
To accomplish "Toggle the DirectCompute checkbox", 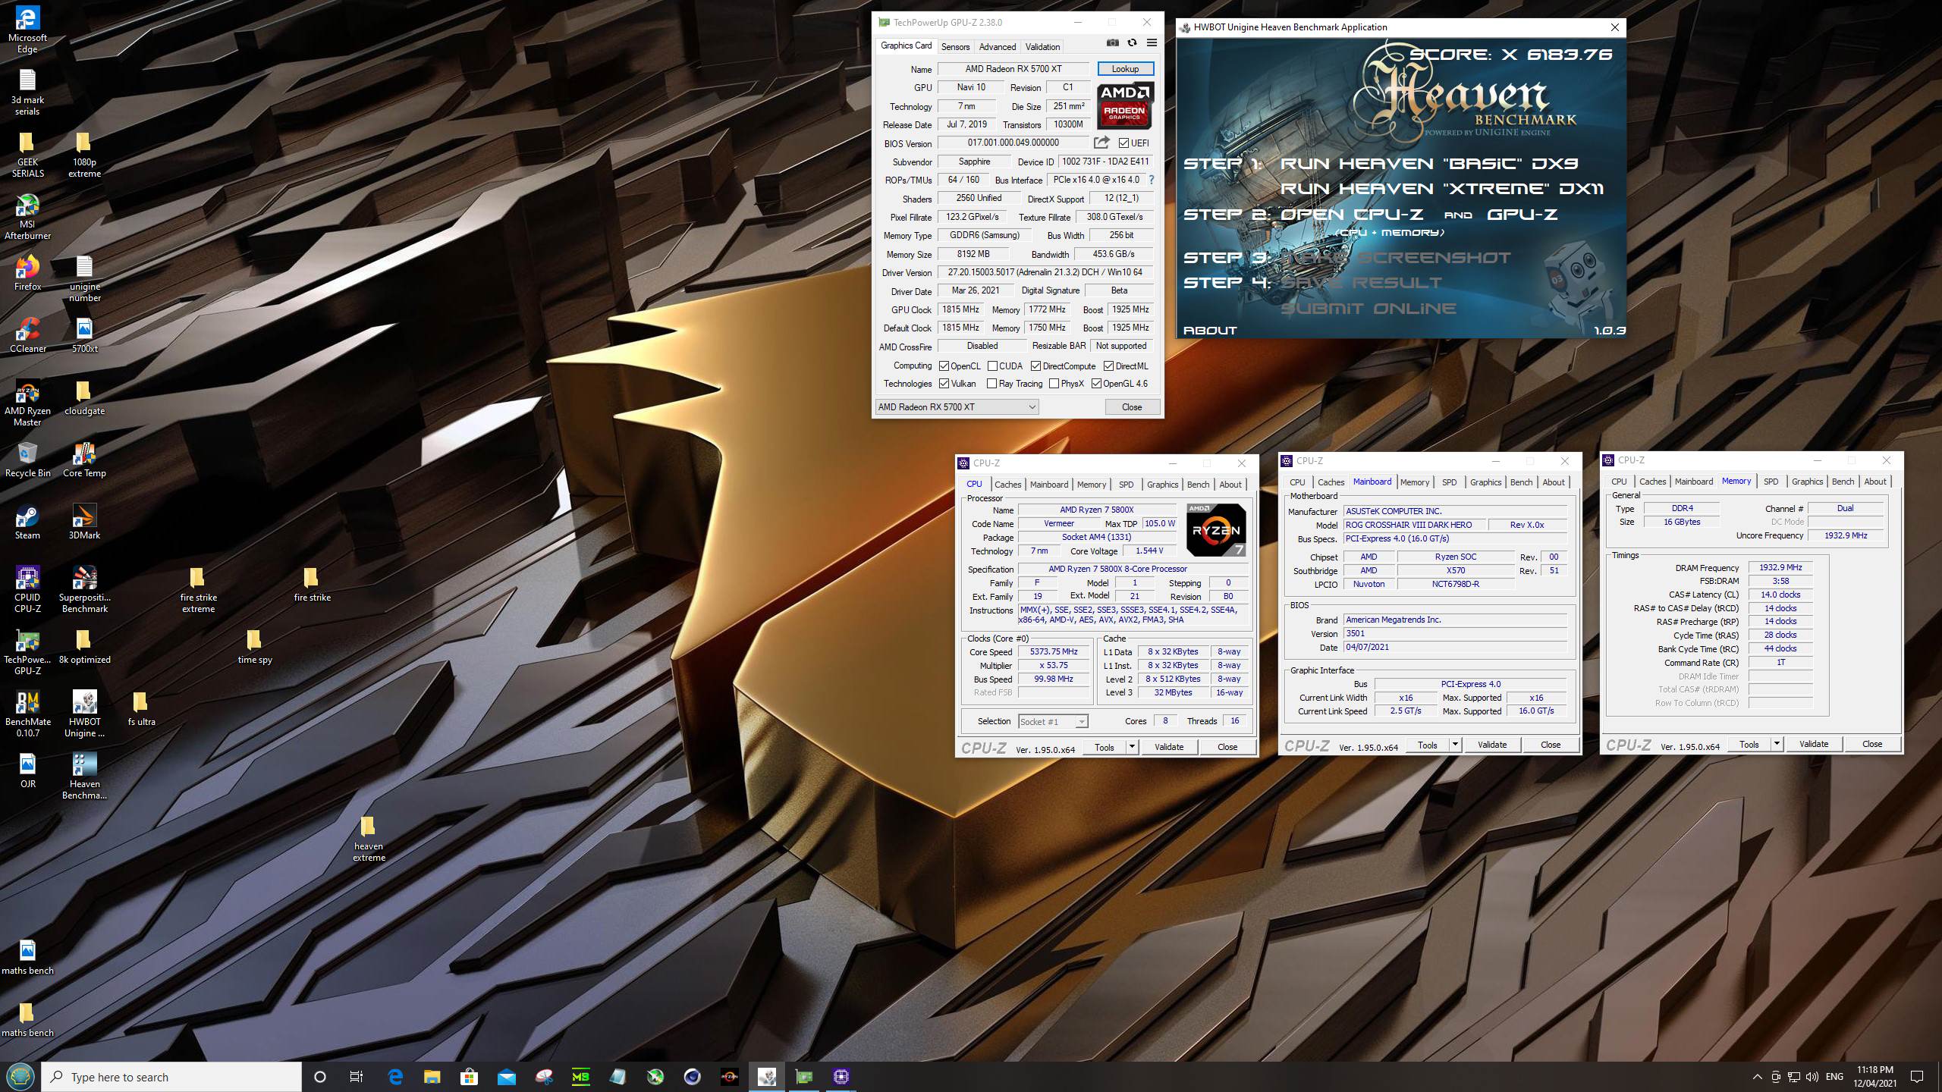I will pos(1035,366).
